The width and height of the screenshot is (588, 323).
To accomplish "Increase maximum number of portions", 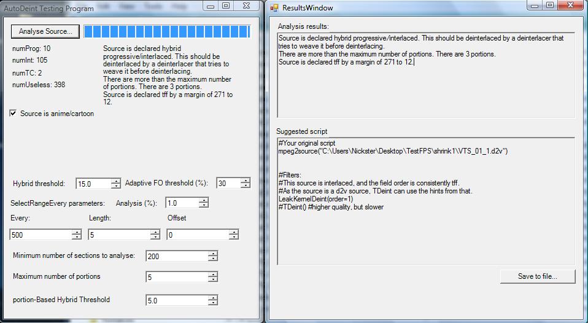I will (x=213, y=274).
